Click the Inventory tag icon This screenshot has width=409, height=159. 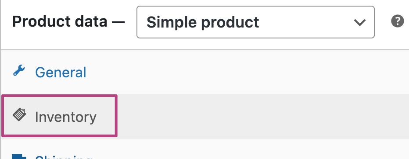[x=19, y=115]
